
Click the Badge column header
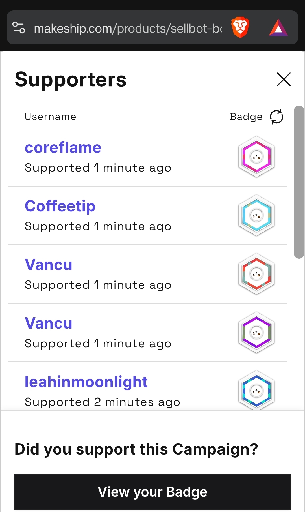pos(246,117)
